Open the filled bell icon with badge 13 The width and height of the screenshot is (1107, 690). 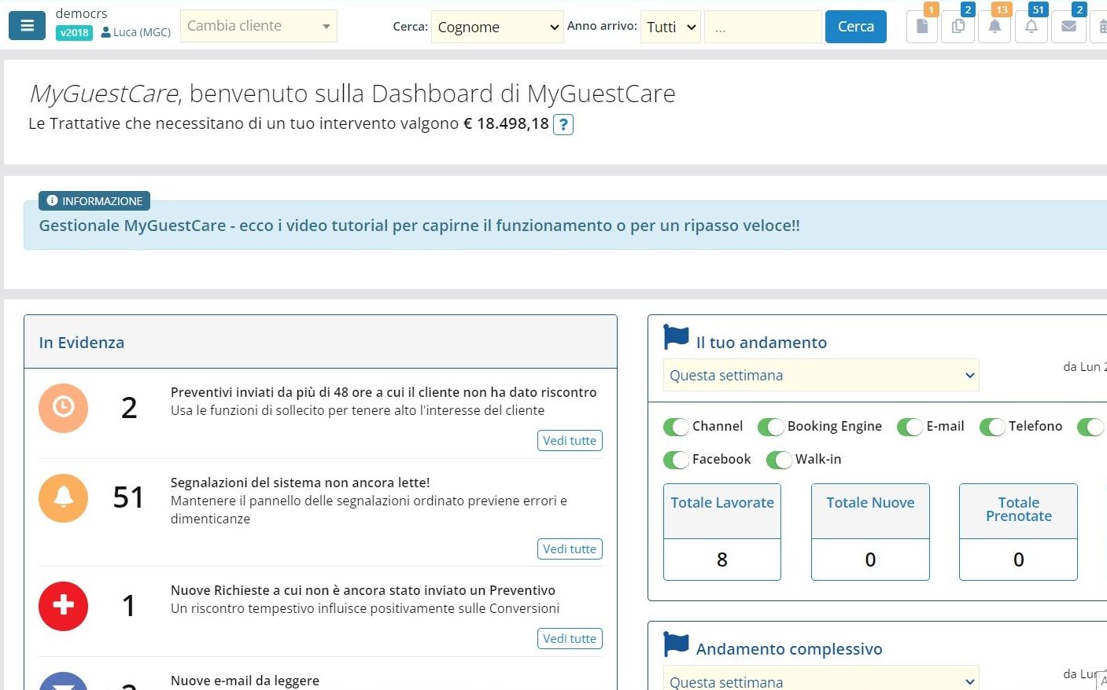click(994, 27)
